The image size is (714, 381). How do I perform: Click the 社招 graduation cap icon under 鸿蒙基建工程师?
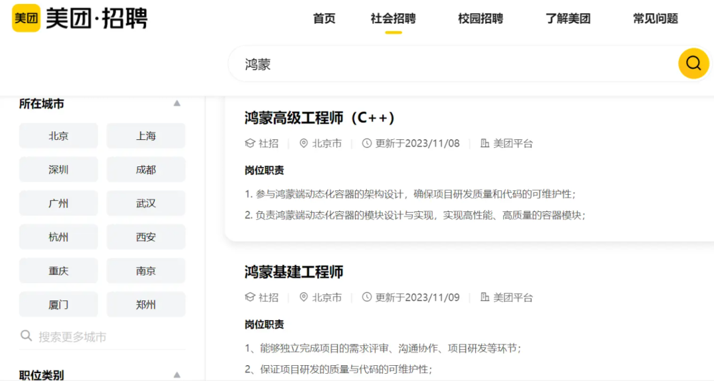coord(249,297)
